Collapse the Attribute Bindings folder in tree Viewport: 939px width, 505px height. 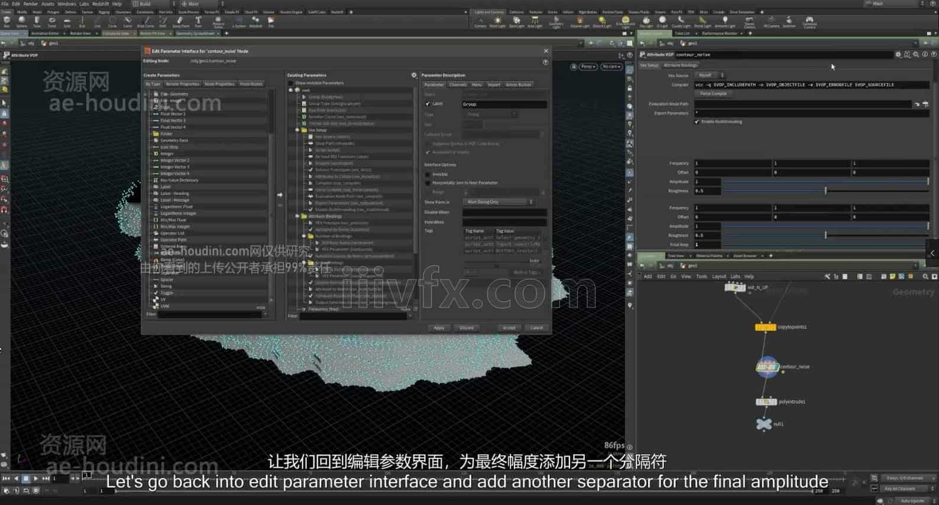297,216
